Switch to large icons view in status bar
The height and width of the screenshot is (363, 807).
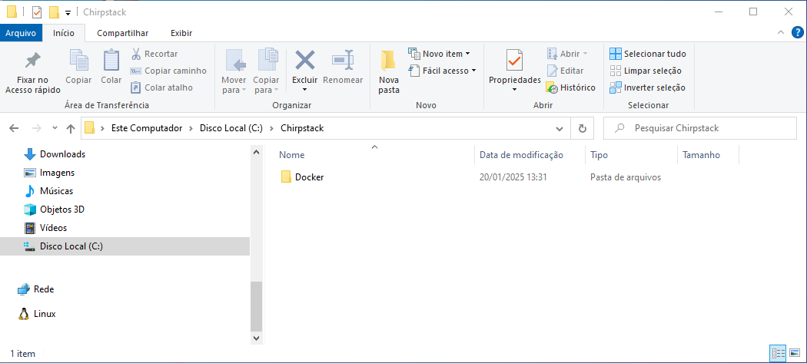tap(794, 353)
